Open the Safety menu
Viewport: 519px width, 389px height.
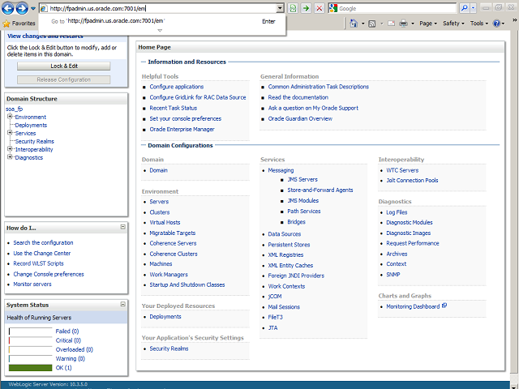pos(454,24)
